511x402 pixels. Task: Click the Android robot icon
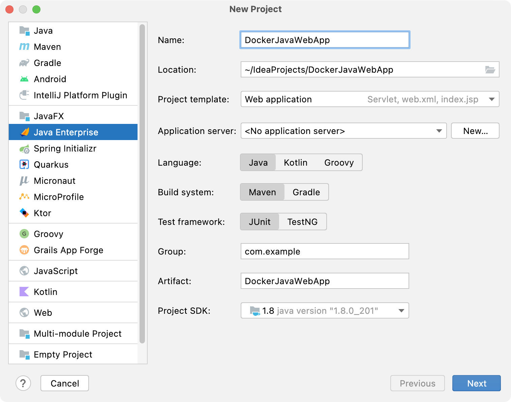pos(24,79)
